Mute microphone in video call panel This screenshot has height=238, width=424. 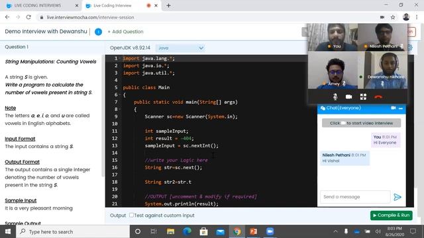[x=335, y=97]
